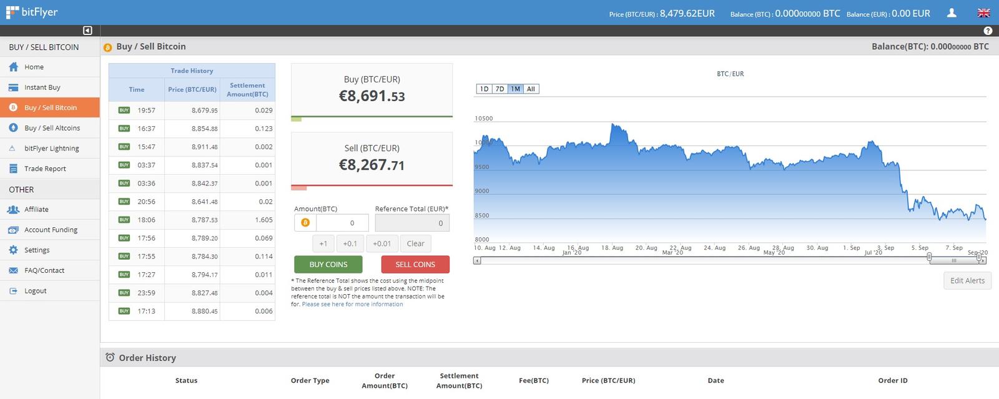Click the bitcoin icon in the Amount field
999x399 pixels.
pyautogui.click(x=305, y=223)
